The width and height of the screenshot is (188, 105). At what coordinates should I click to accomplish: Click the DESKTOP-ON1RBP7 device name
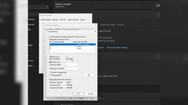pyautogui.click(x=63, y=4)
